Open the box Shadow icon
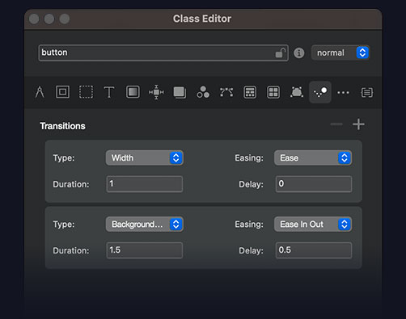 point(180,92)
